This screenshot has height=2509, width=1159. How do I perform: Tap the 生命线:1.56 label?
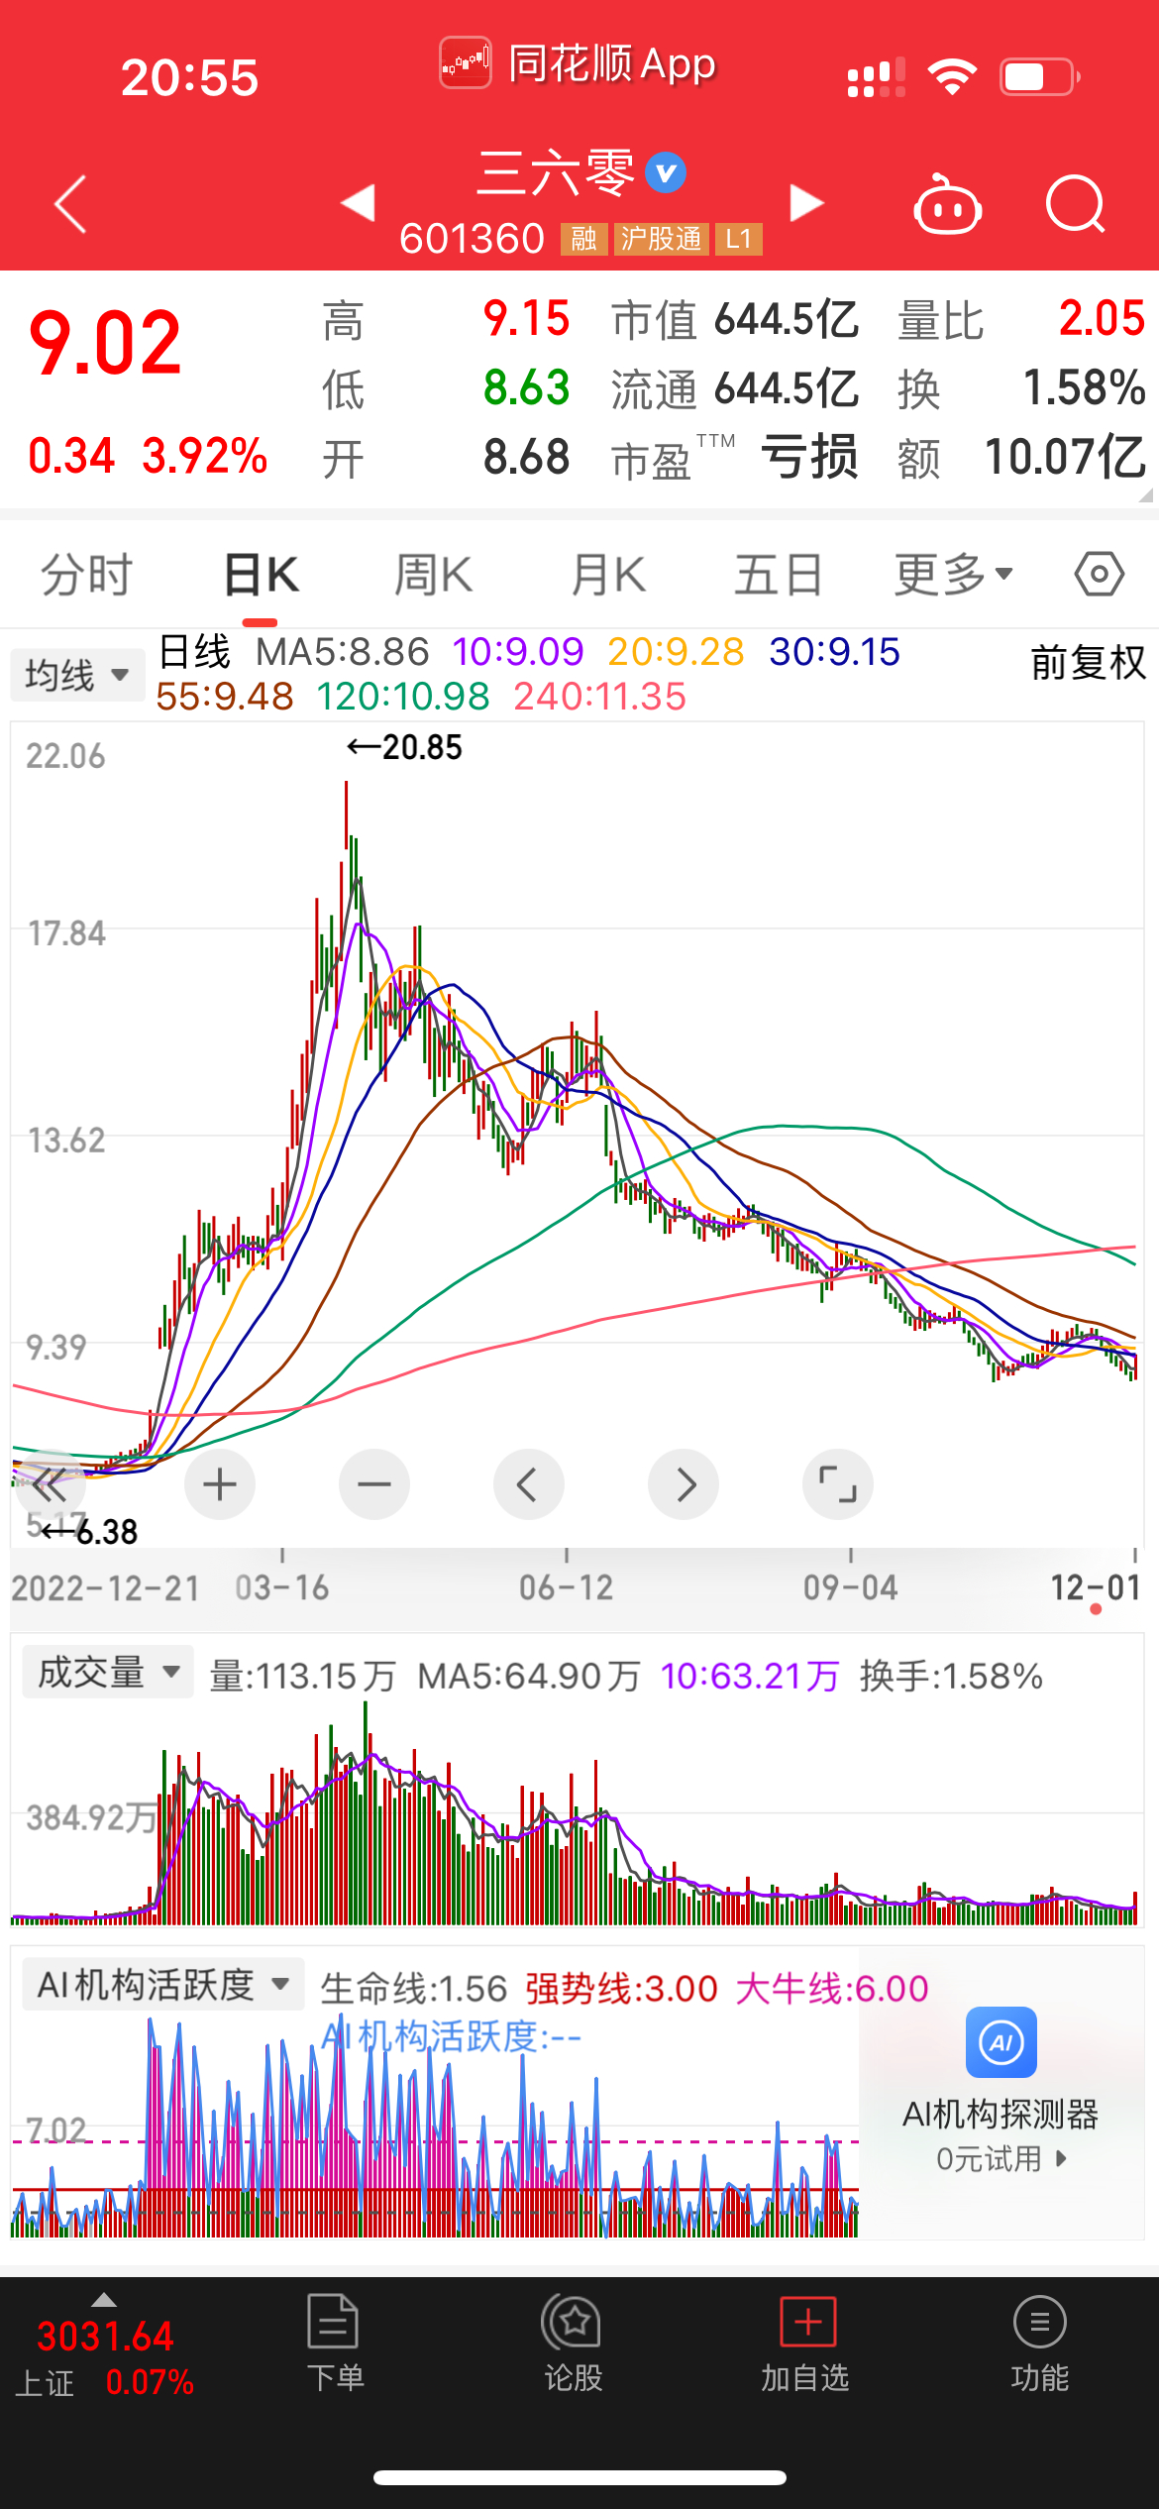click(413, 1989)
